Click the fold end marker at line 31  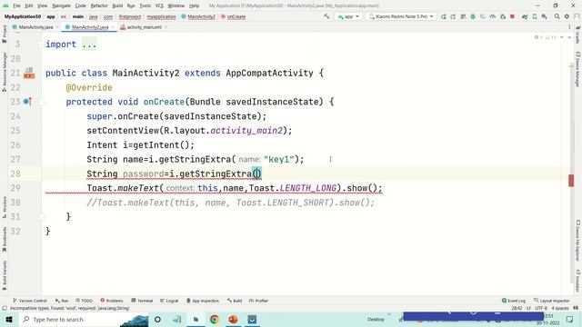point(42,216)
